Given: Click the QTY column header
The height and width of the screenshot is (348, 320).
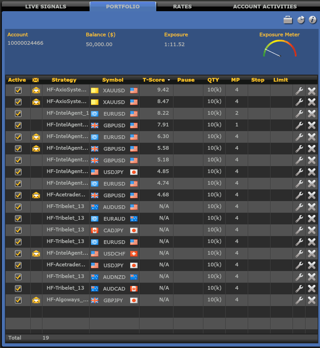Looking at the screenshot, I should (213, 80).
